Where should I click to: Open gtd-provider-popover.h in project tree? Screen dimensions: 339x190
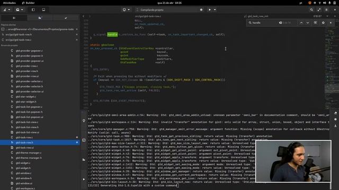click(x=30, y=56)
